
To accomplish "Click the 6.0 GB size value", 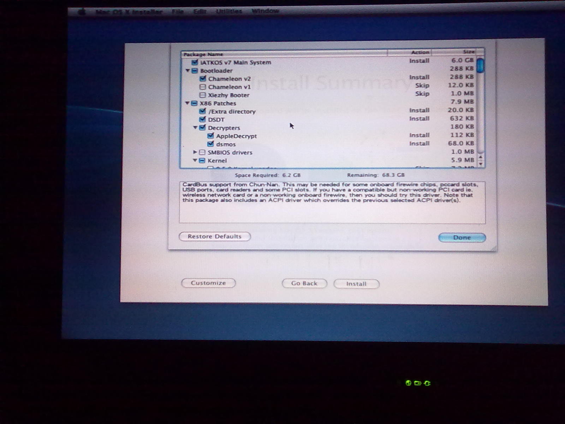I will [463, 60].
